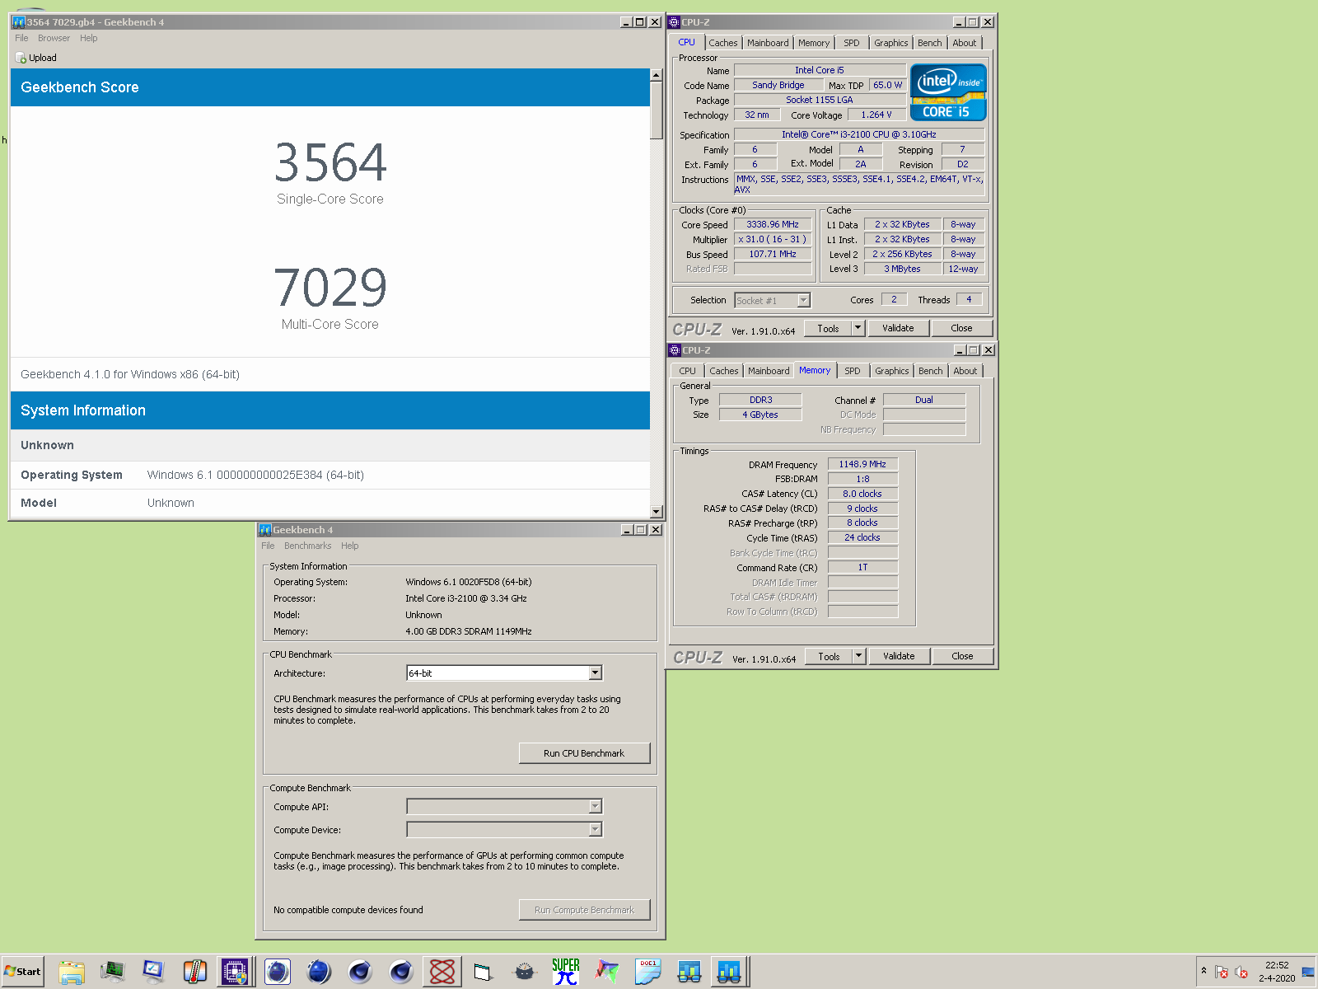Open File menu in Geekbench results window
Viewport: 1318px width, 989px height.
click(x=21, y=38)
